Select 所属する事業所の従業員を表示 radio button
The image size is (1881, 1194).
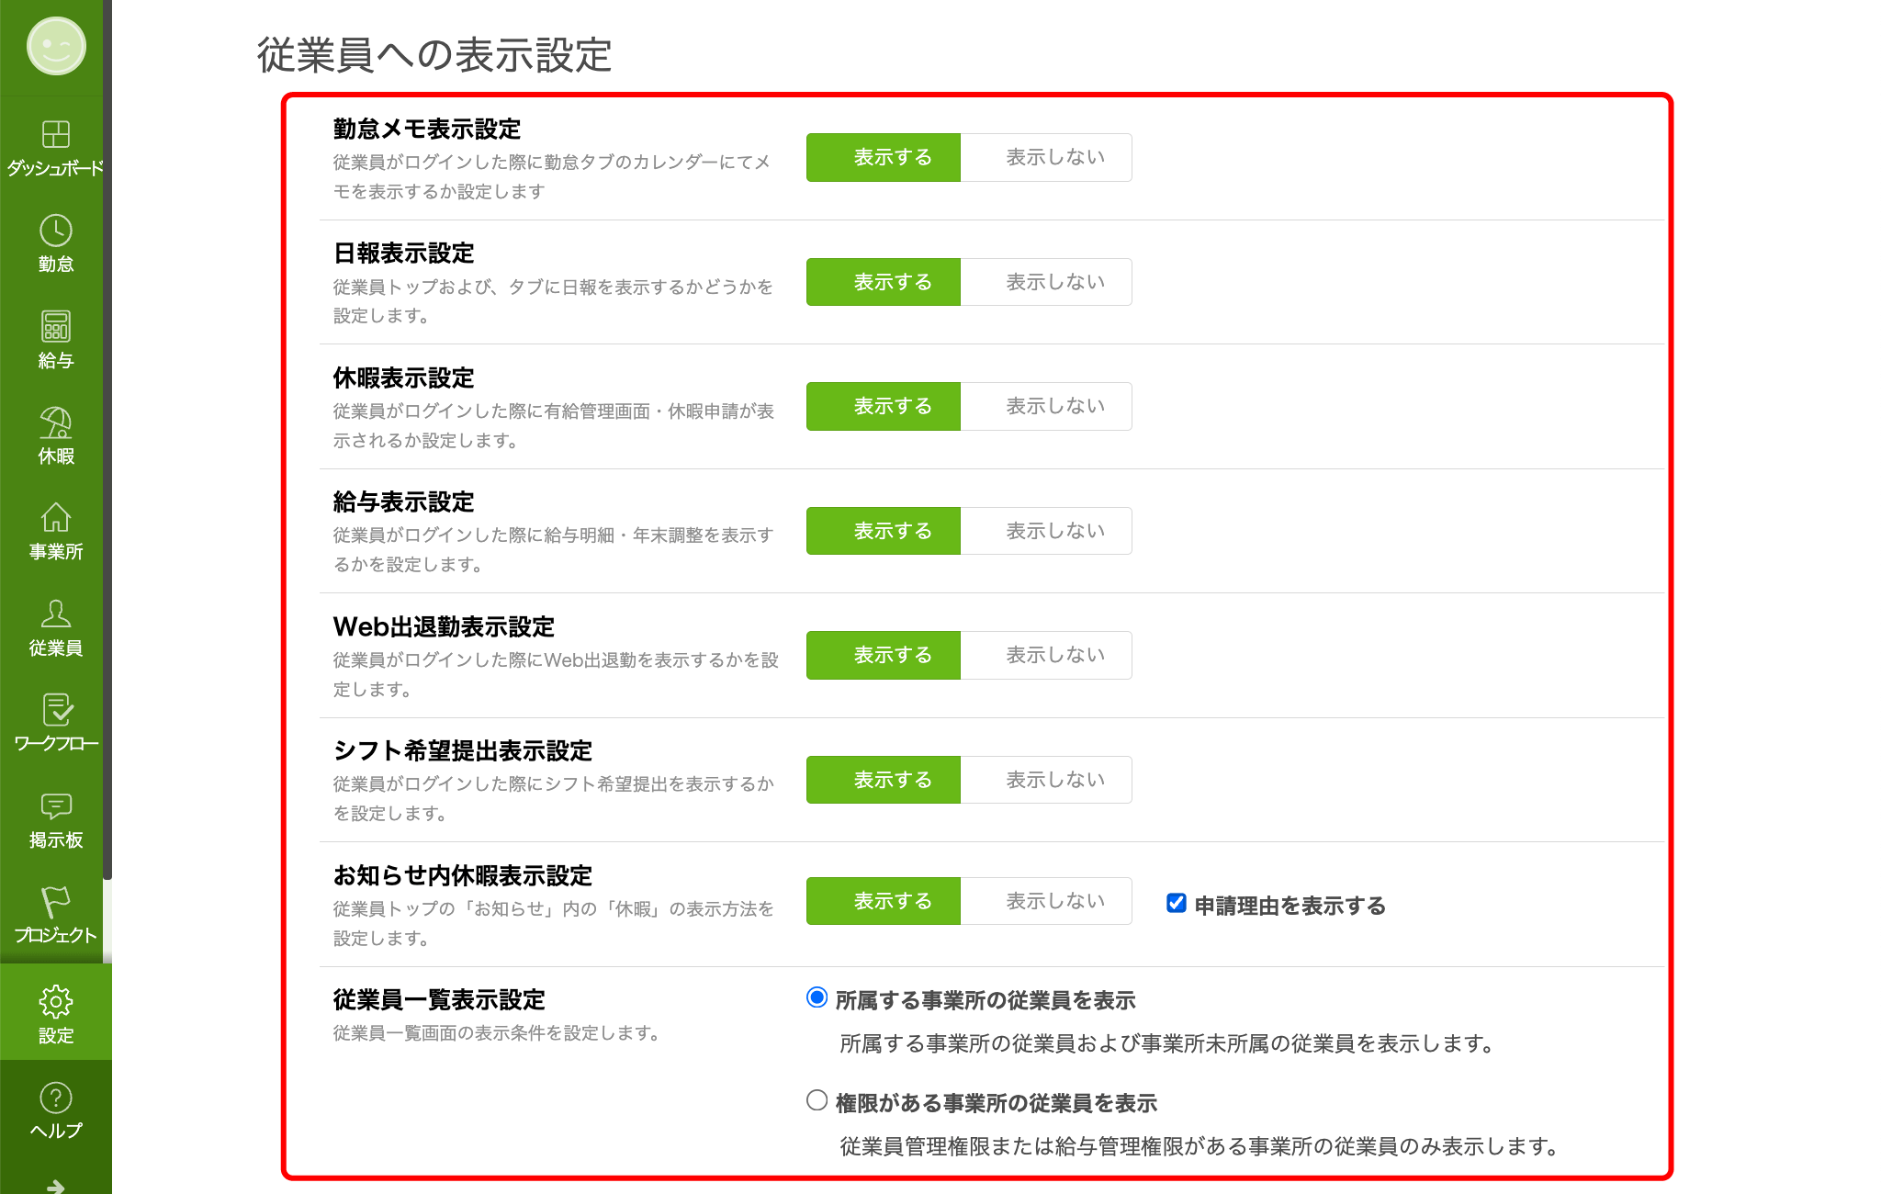click(x=817, y=997)
